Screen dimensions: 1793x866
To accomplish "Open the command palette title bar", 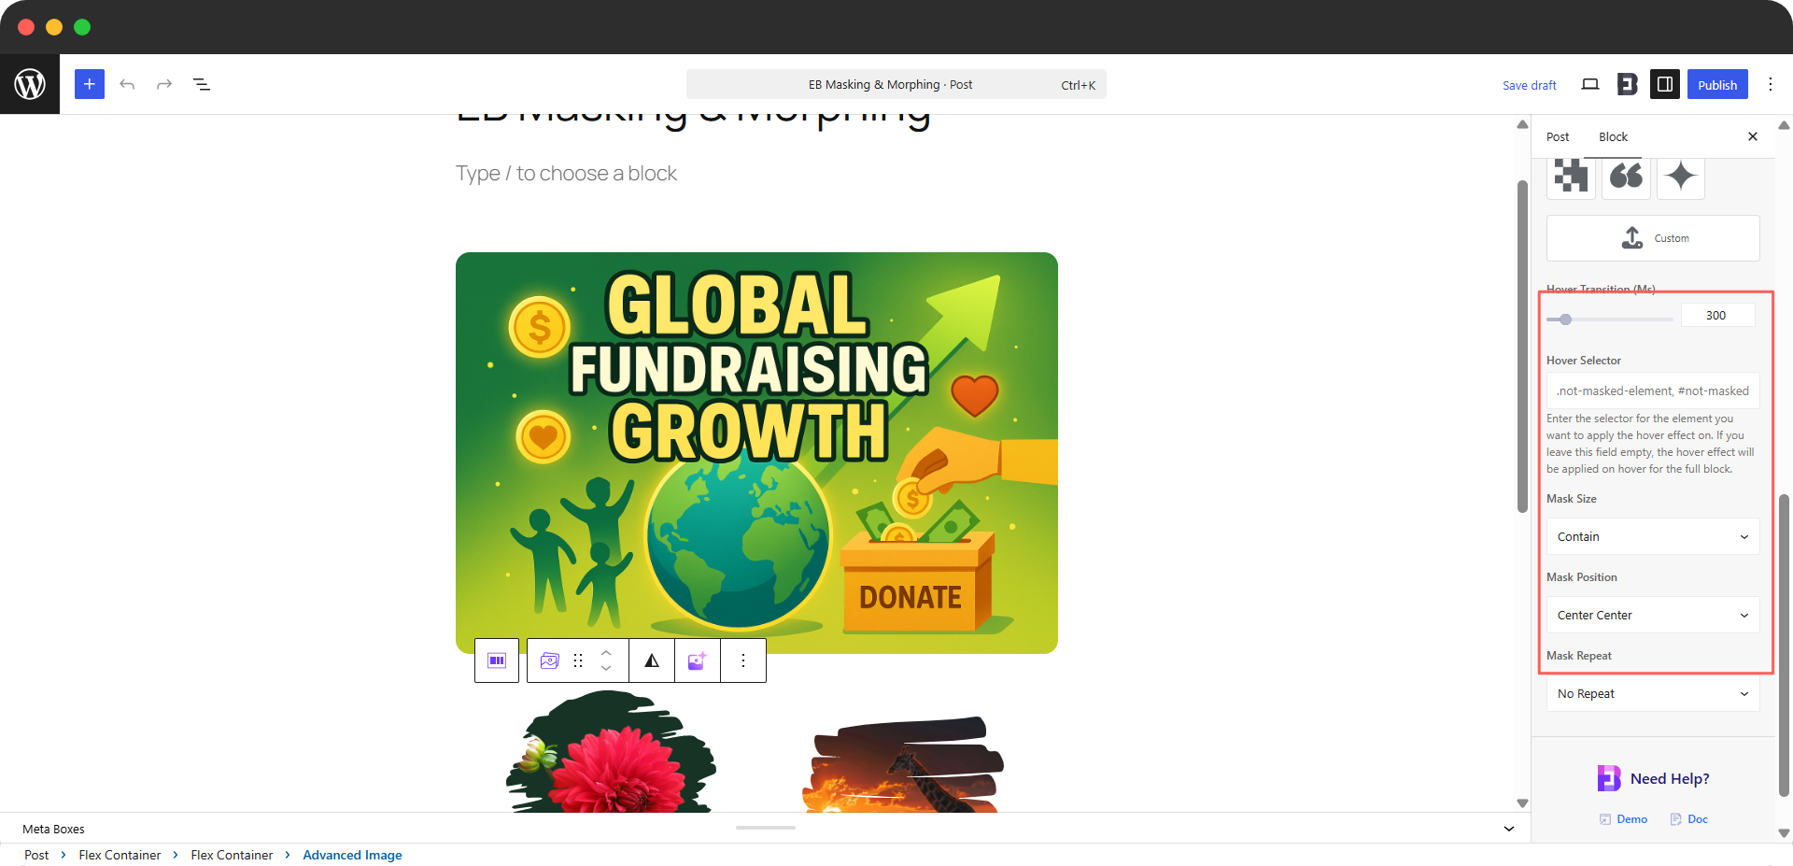I will (896, 84).
